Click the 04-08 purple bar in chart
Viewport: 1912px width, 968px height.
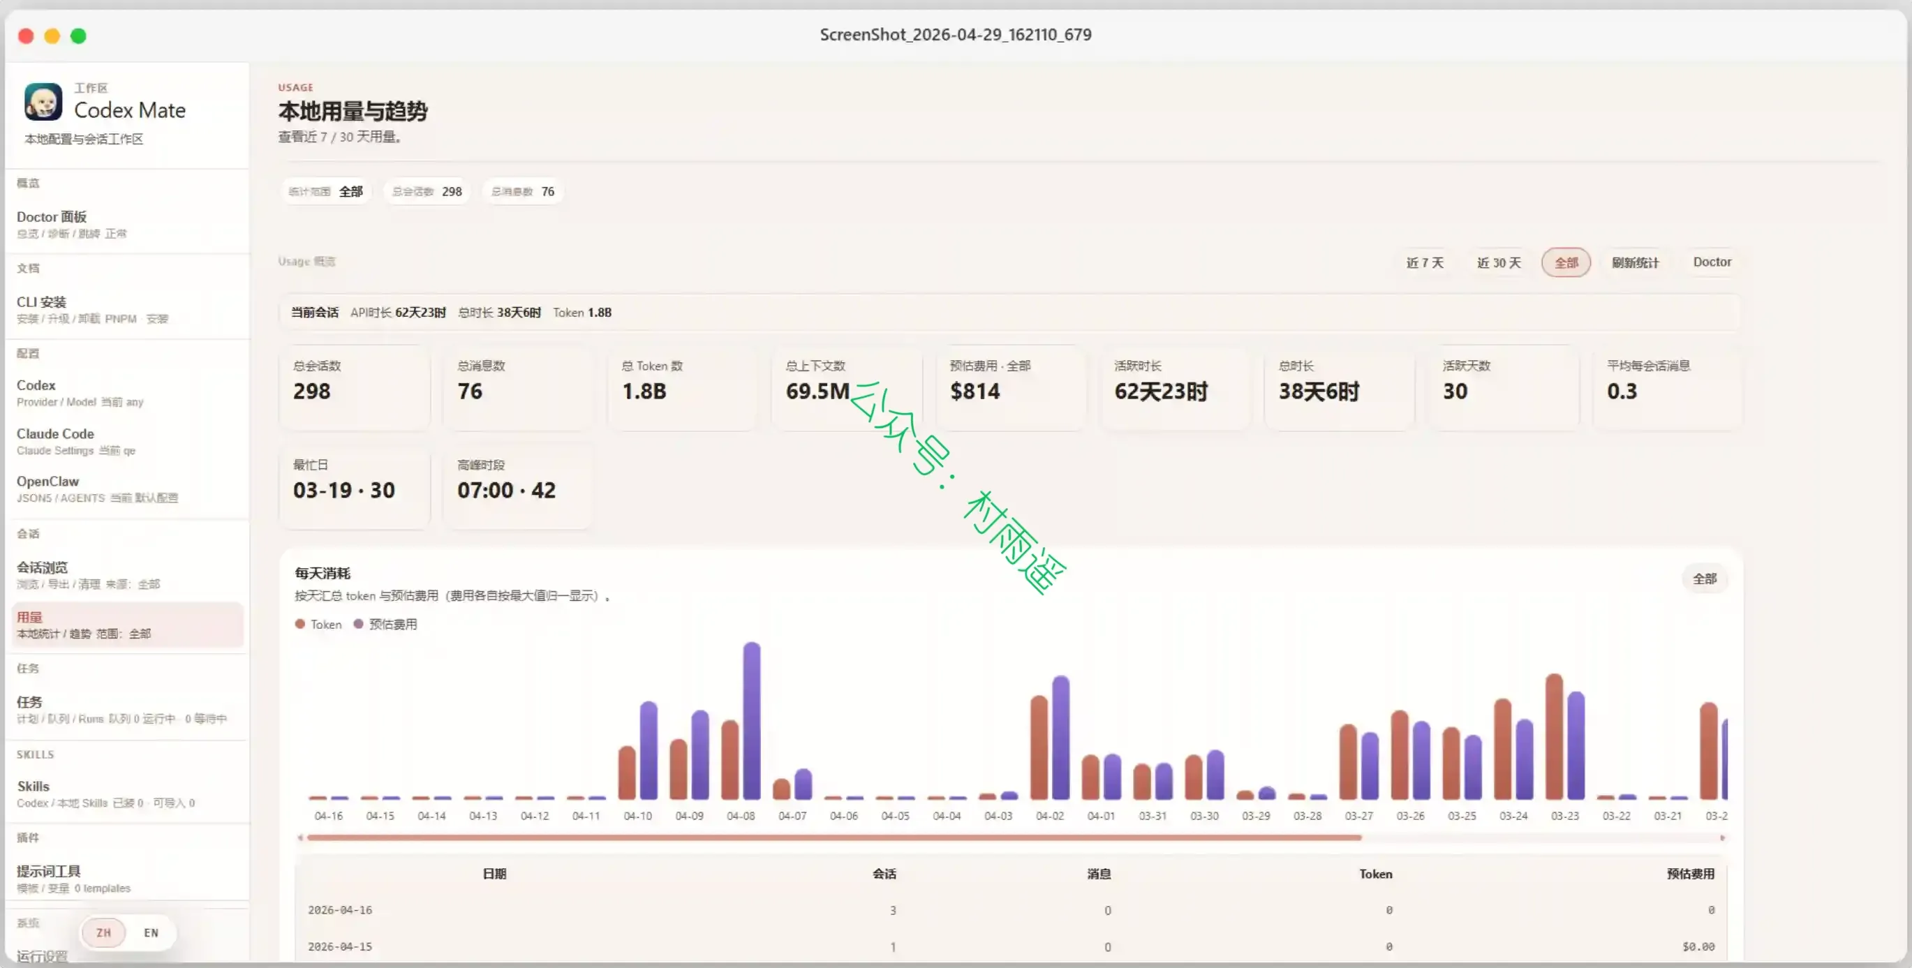click(x=751, y=720)
